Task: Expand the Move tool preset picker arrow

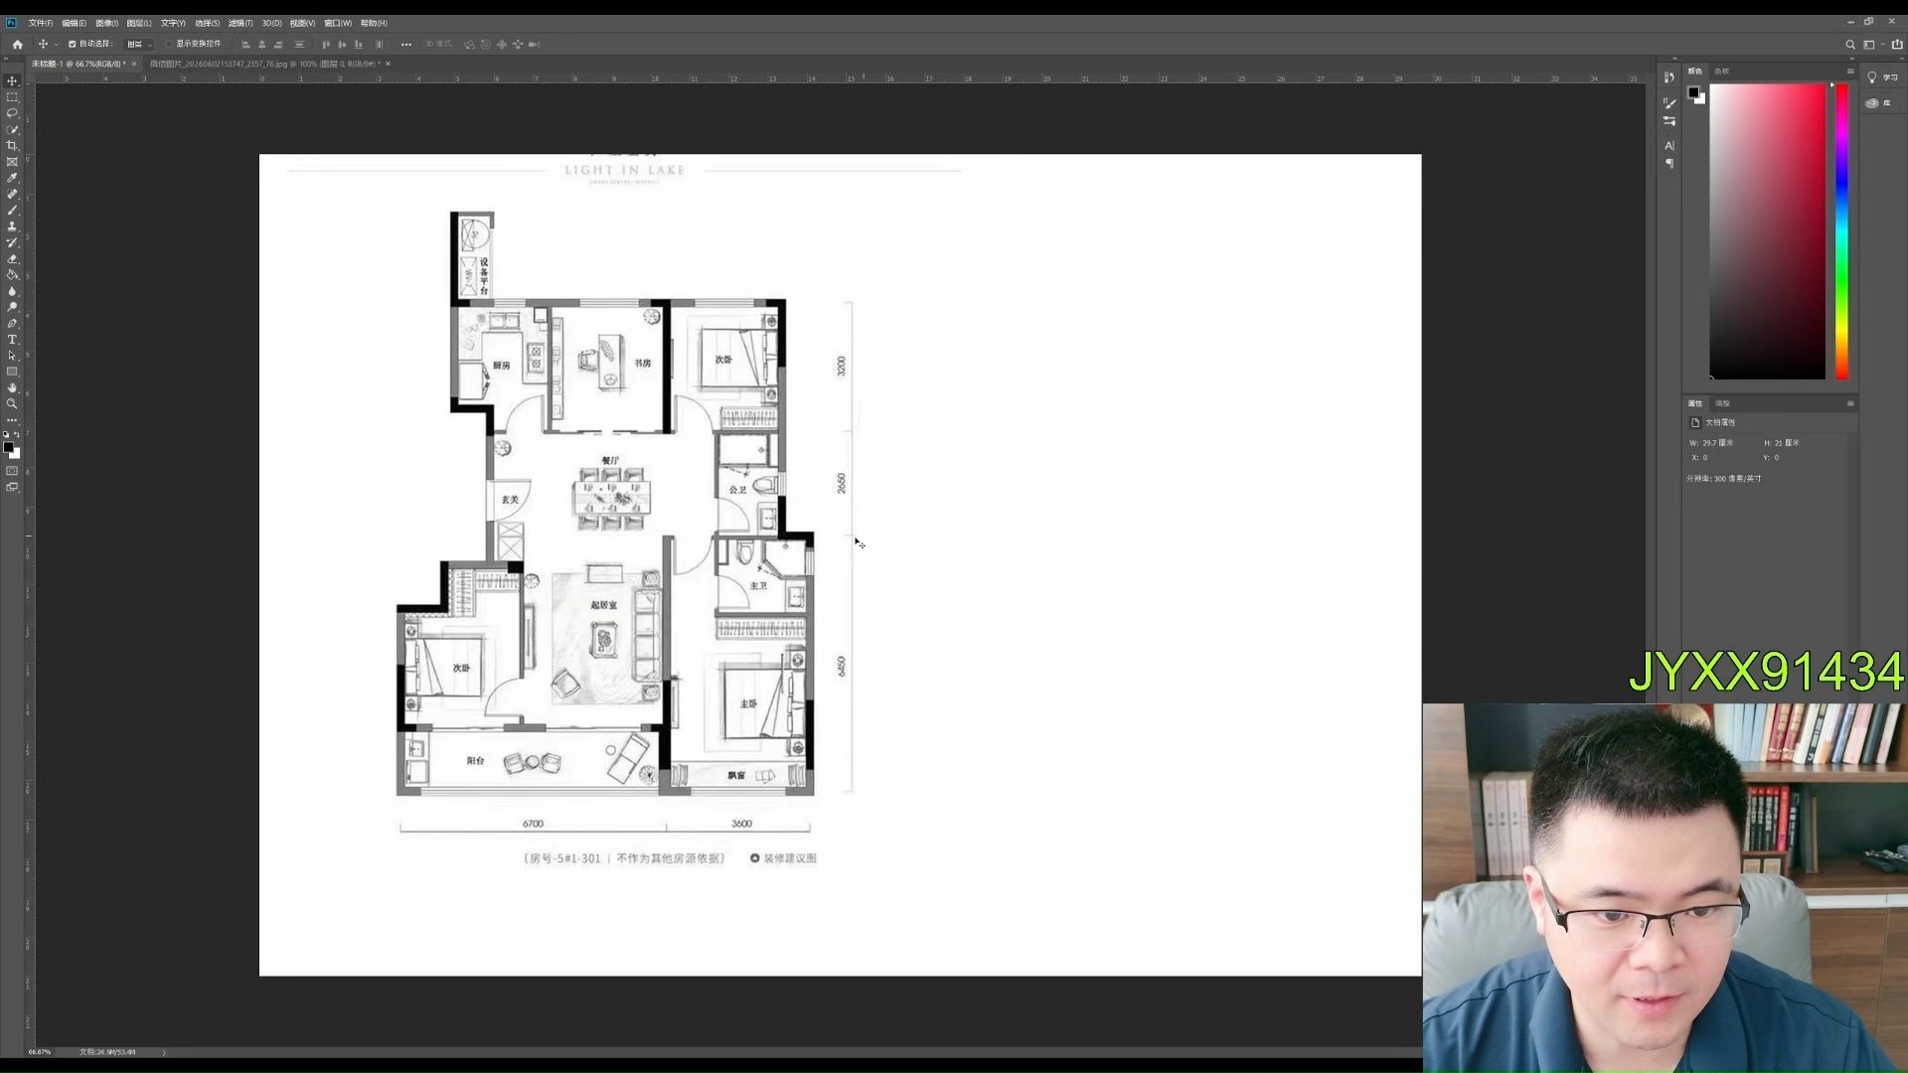Action: click(x=57, y=45)
